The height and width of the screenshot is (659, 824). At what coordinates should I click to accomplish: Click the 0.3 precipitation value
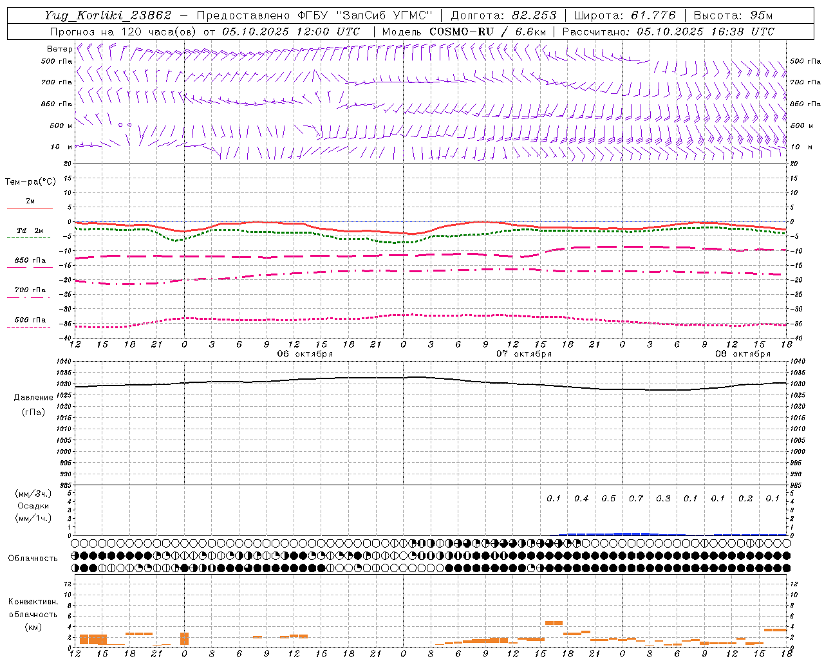click(663, 499)
